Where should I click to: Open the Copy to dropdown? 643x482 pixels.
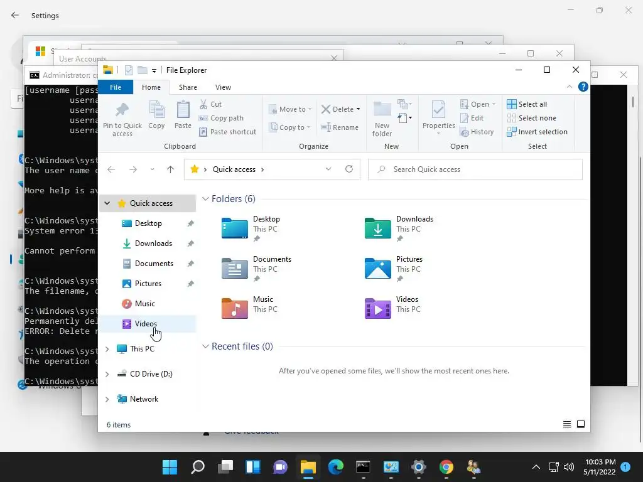point(289,127)
